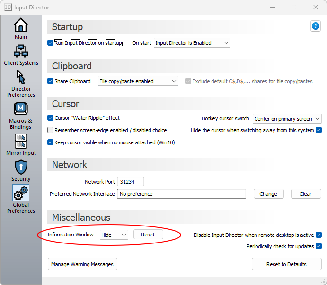Screen dimensions: 327x285
Task: Expand the On start dropdown
Action: pyautogui.click(x=192, y=43)
